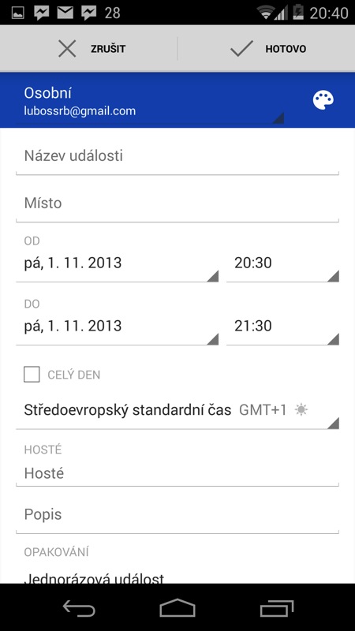Change the 21:30 end time
This screenshot has height=631, width=355.
282,327
